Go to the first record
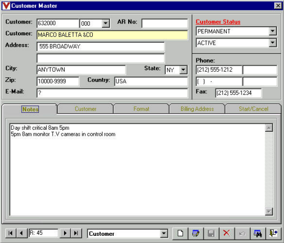This screenshot has width=284, height=243. (11, 233)
